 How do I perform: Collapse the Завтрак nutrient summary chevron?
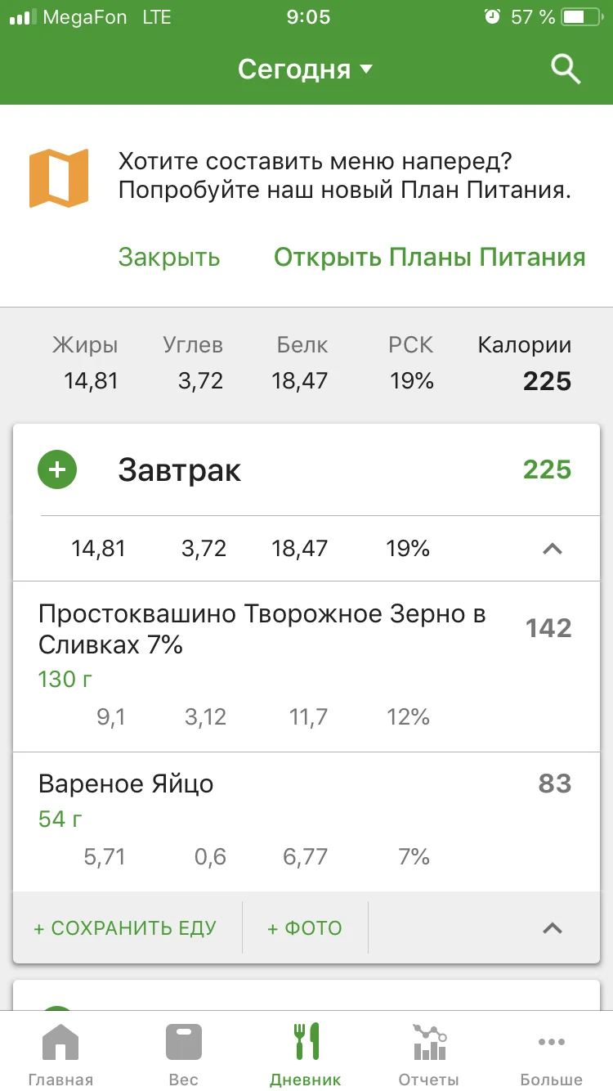(553, 549)
